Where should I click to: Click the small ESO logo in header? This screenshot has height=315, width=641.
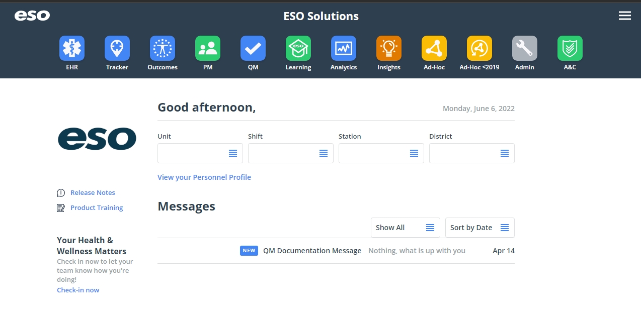click(32, 16)
